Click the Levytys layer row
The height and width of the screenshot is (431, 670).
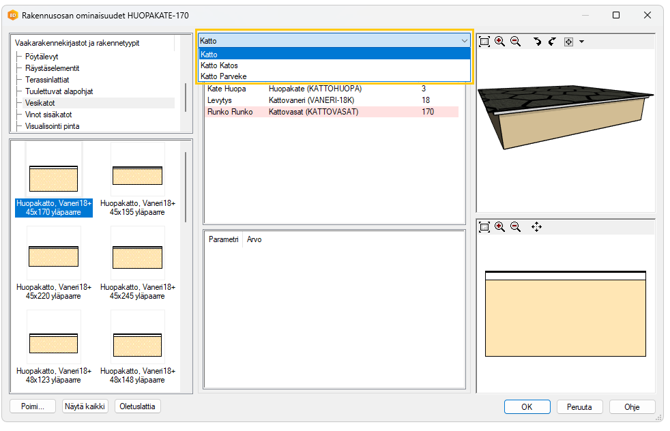[x=332, y=100]
